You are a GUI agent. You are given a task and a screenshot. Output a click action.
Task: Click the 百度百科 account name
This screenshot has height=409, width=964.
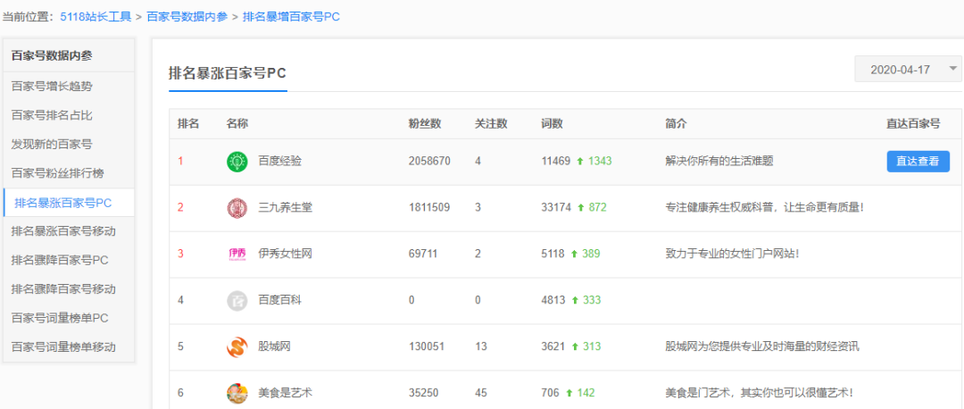279,300
